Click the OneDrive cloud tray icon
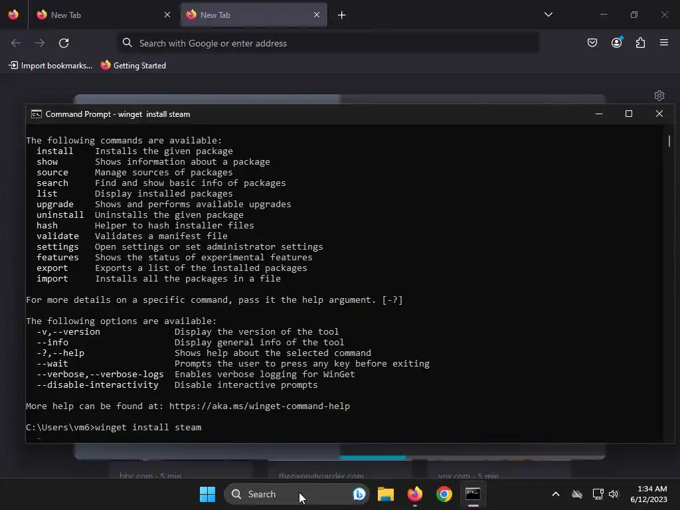Viewport: 680px width, 510px height. [x=577, y=494]
